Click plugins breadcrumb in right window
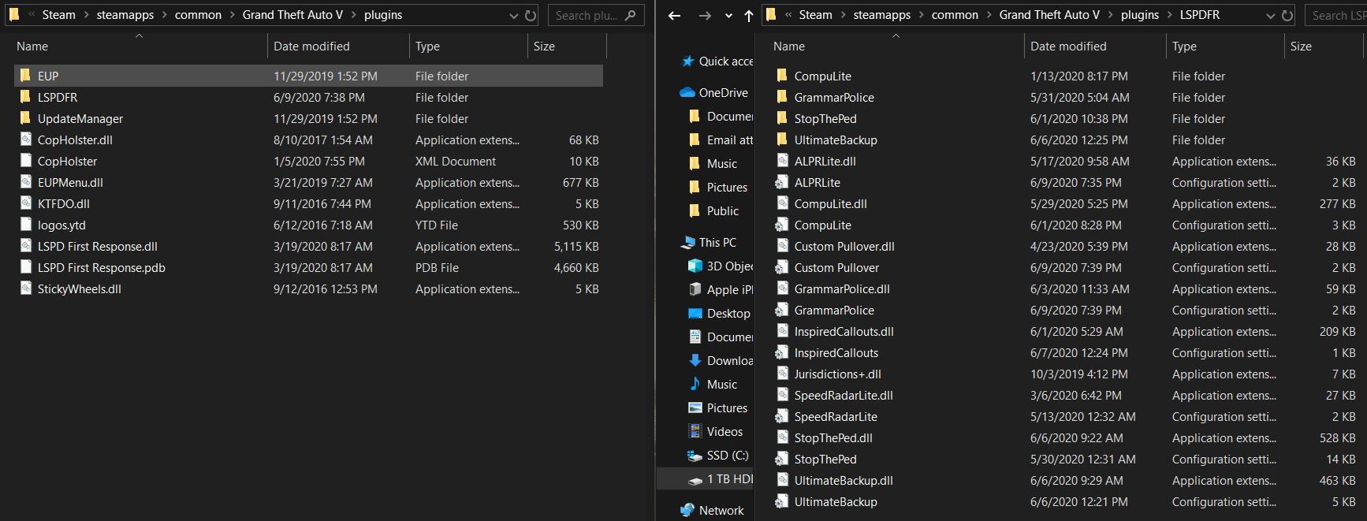Image resolution: width=1367 pixels, height=521 pixels. (1140, 15)
